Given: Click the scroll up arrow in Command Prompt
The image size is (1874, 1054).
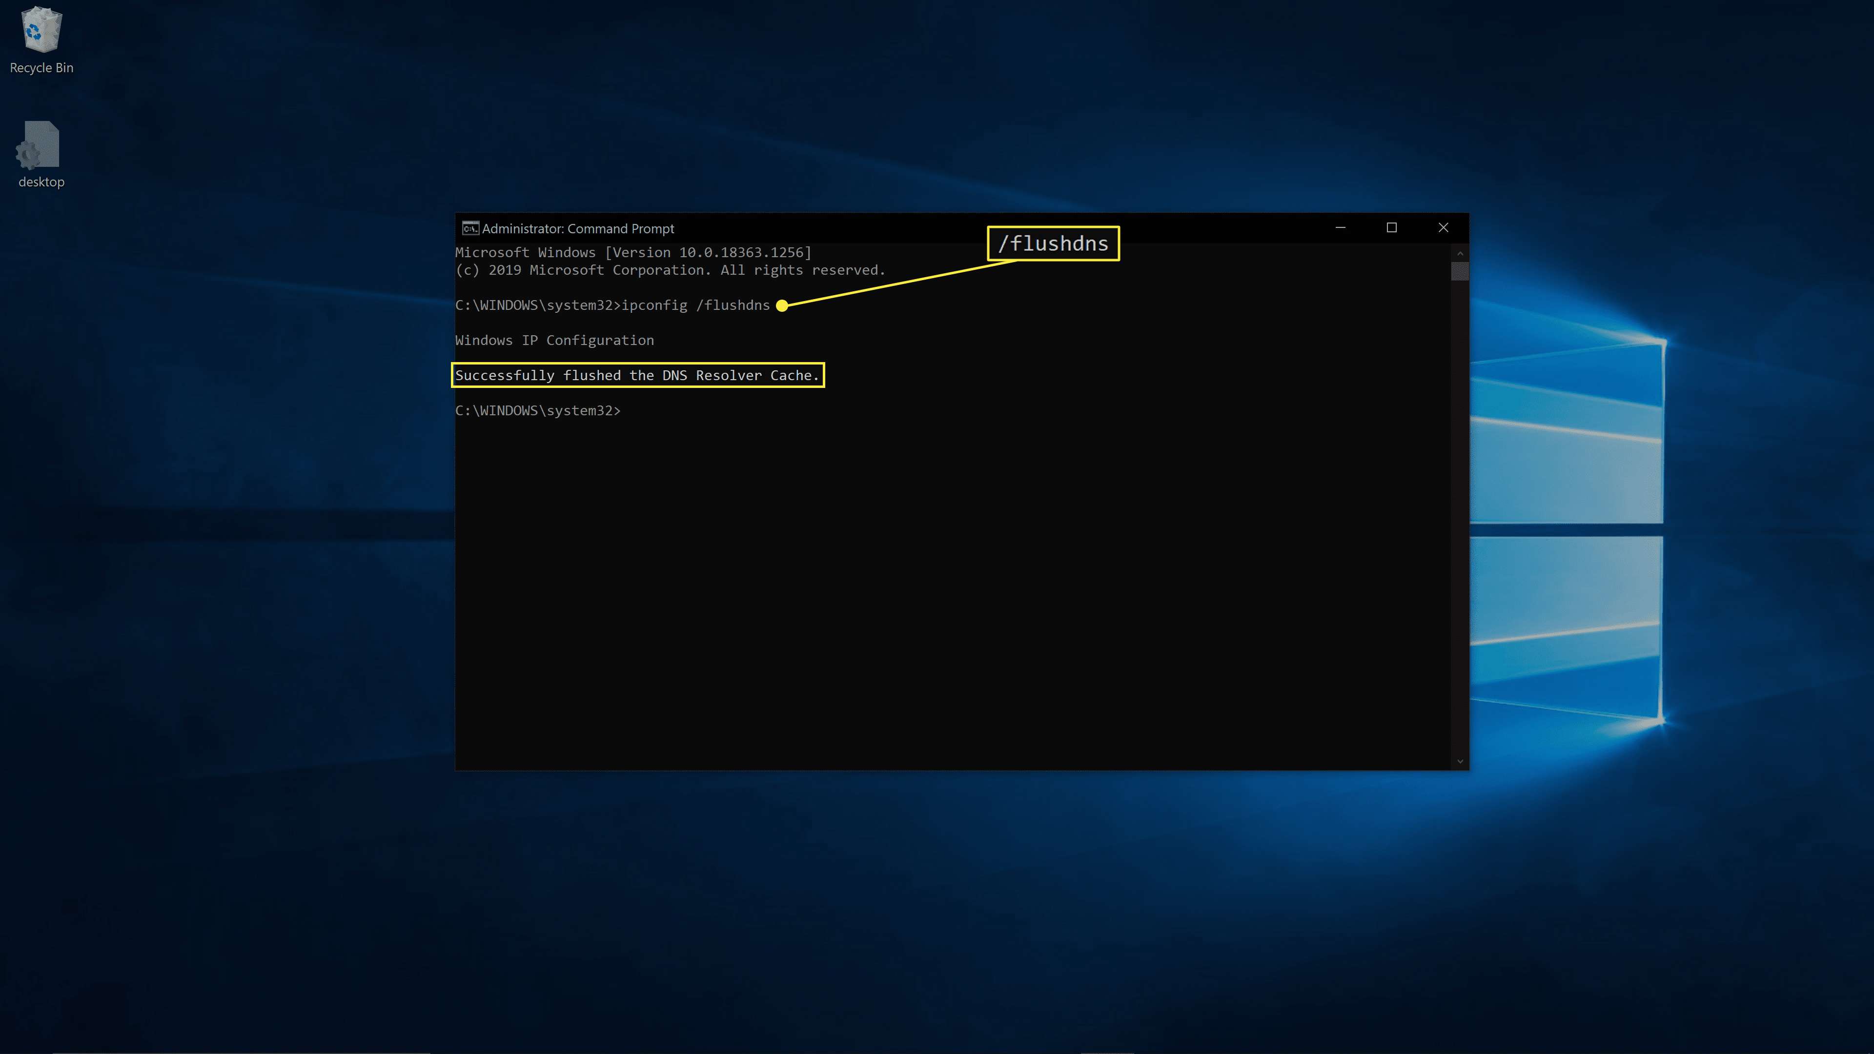Looking at the screenshot, I should click(1459, 253).
